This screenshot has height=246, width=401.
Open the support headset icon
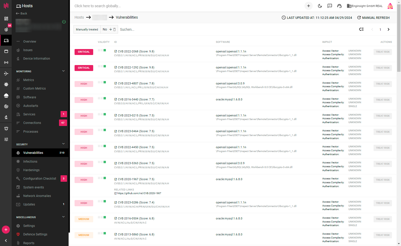(x=339, y=6)
